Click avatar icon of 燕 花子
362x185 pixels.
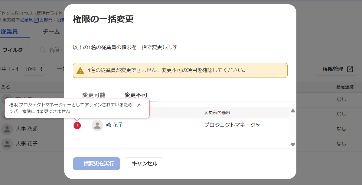pyautogui.click(x=97, y=125)
